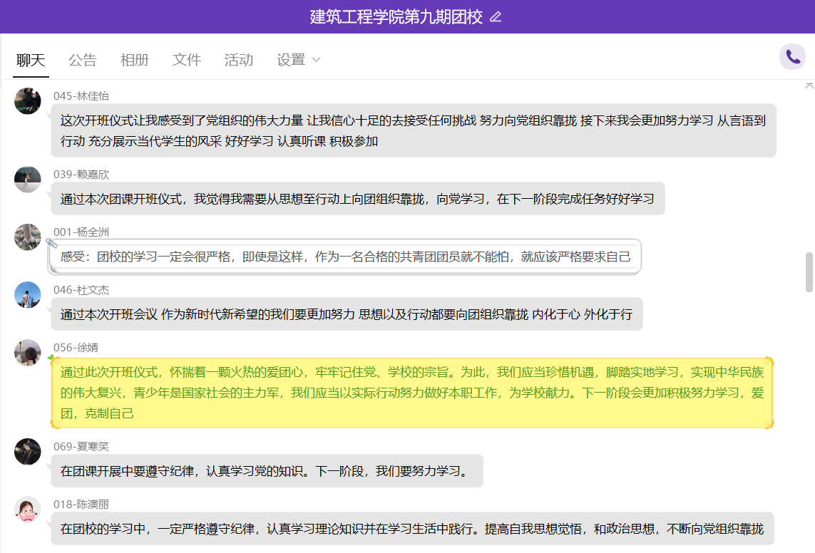Open 069-夏寒笑's avatar
This screenshot has height=553, width=815.
point(28,451)
